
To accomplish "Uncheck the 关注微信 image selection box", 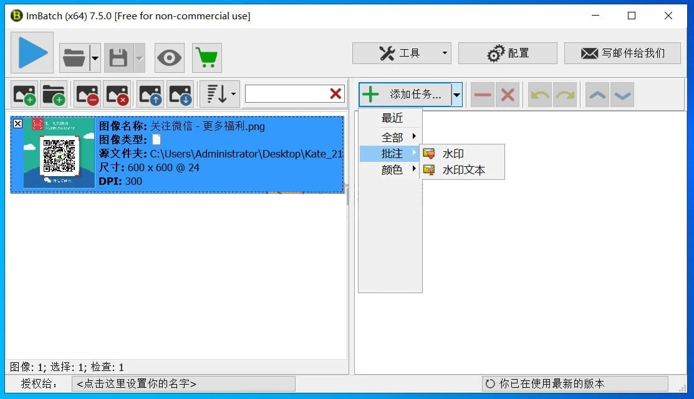I will tap(17, 123).
